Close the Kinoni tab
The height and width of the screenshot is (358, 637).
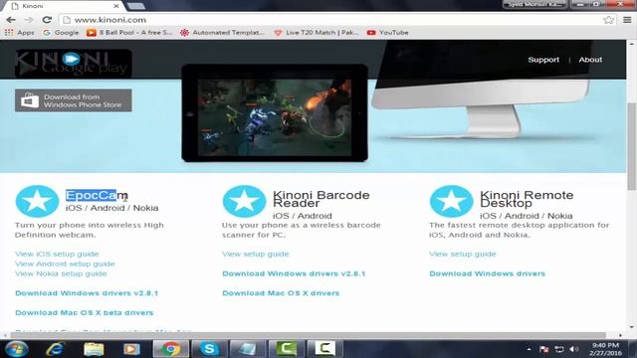tap(115, 6)
